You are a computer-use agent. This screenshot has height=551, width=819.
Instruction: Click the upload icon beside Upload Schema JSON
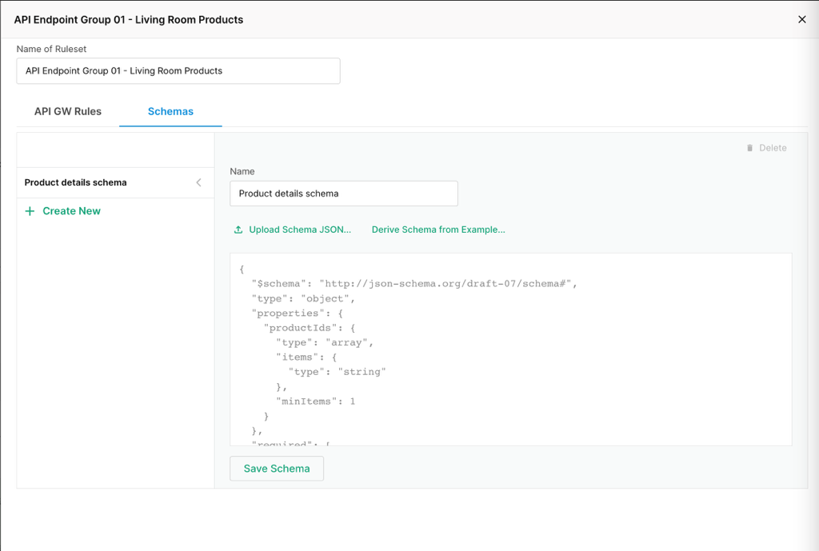[238, 229]
